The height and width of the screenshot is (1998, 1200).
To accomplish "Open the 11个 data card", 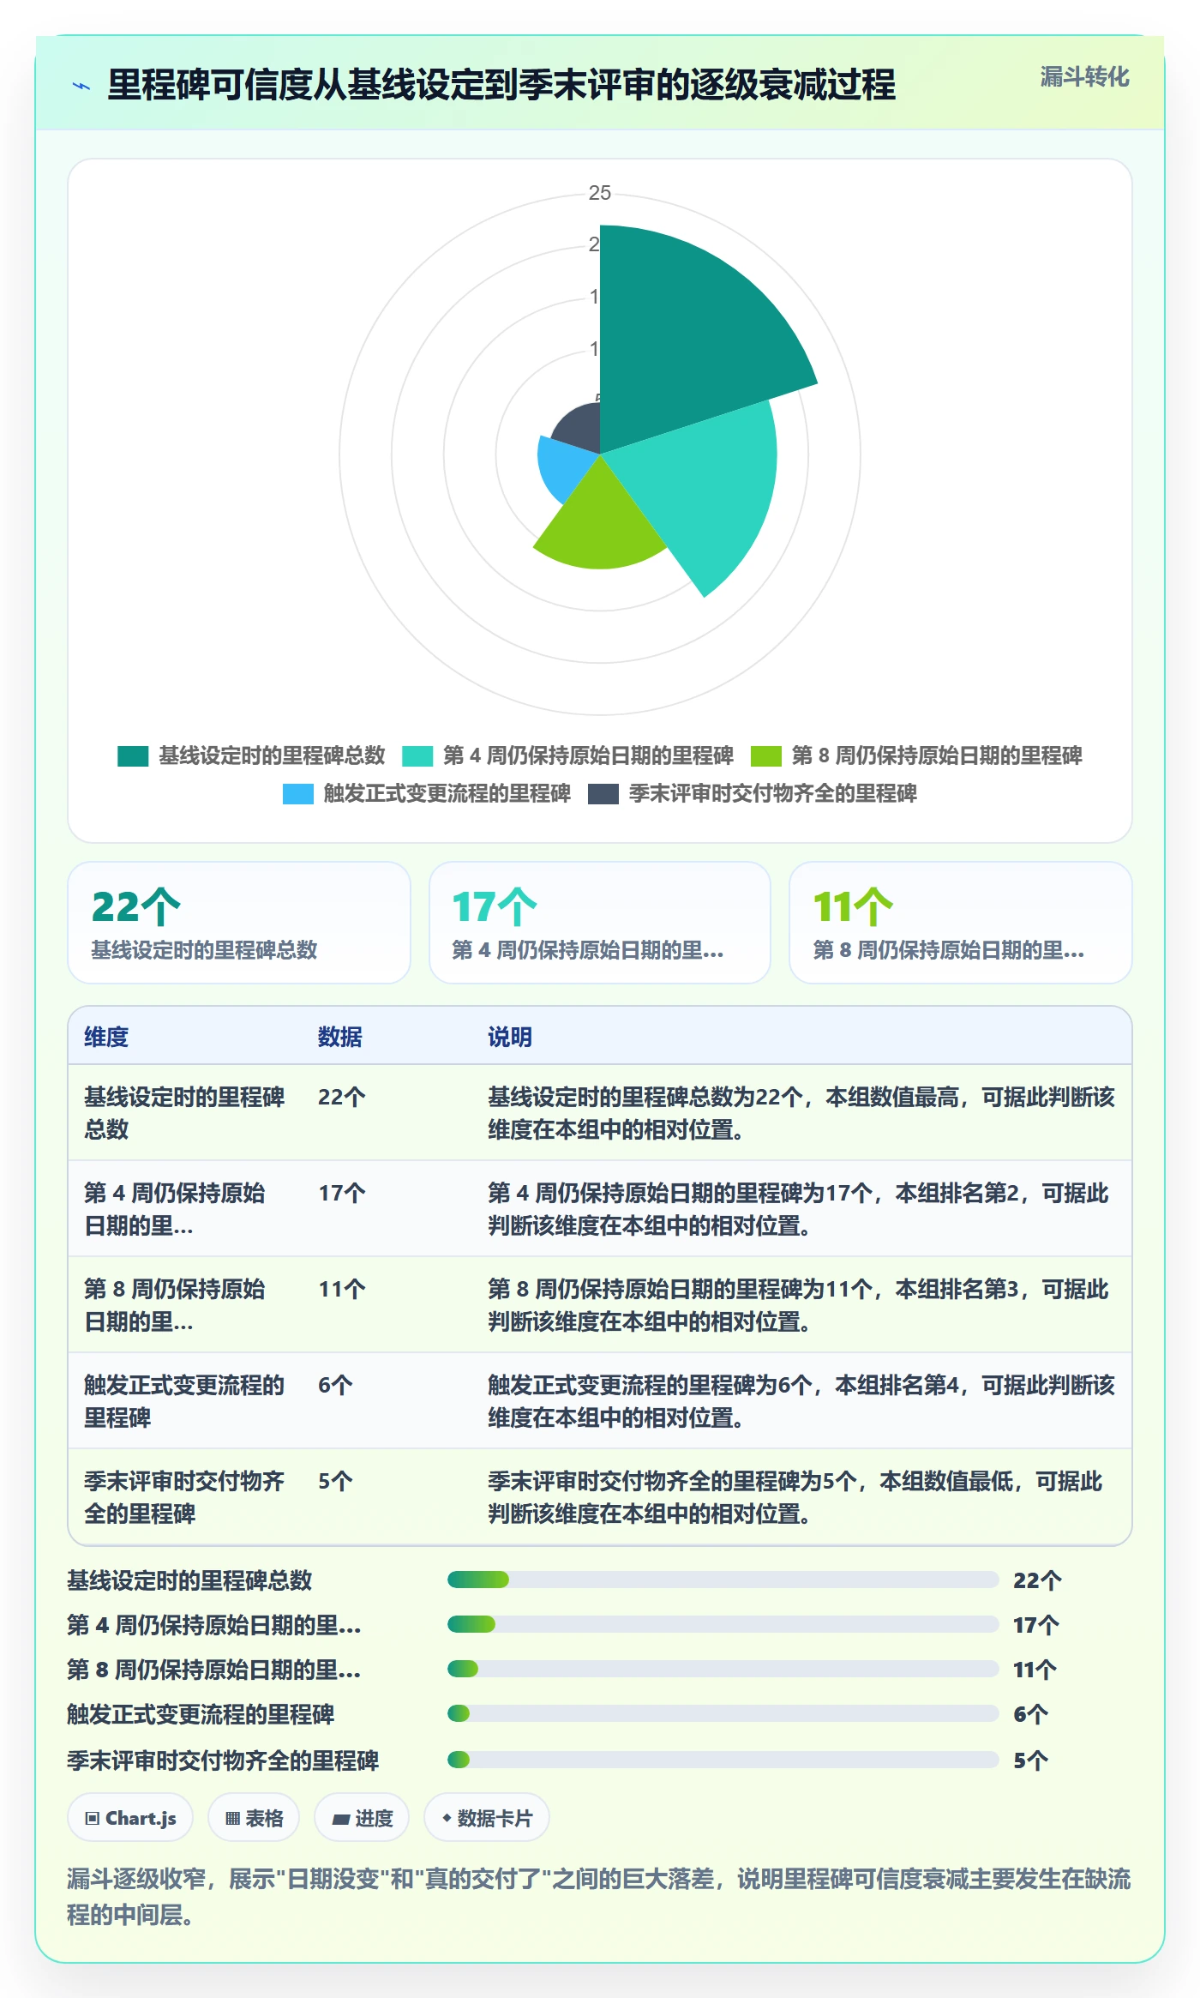I will pos(961,923).
